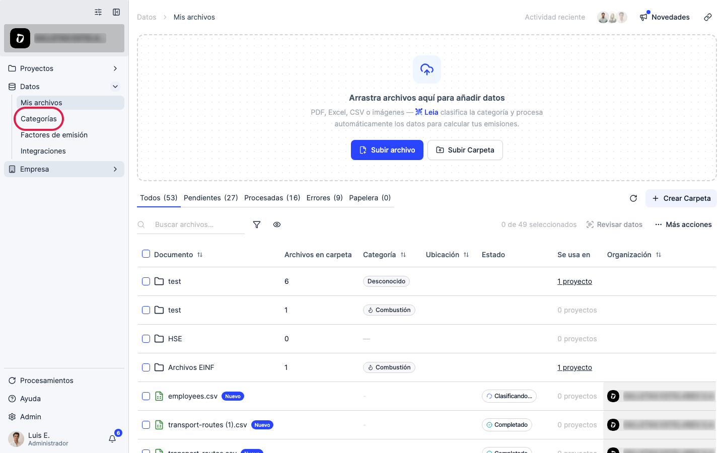Screen dimensions: 725x453
Task: Click the Subir archivo button
Action: coord(387,150)
